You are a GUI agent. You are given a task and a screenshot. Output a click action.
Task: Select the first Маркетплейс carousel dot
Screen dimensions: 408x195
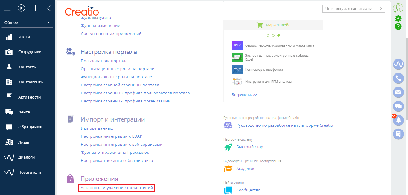point(268,35)
